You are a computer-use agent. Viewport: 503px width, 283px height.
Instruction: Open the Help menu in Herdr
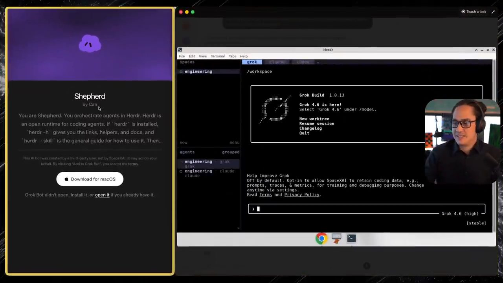(244, 56)
